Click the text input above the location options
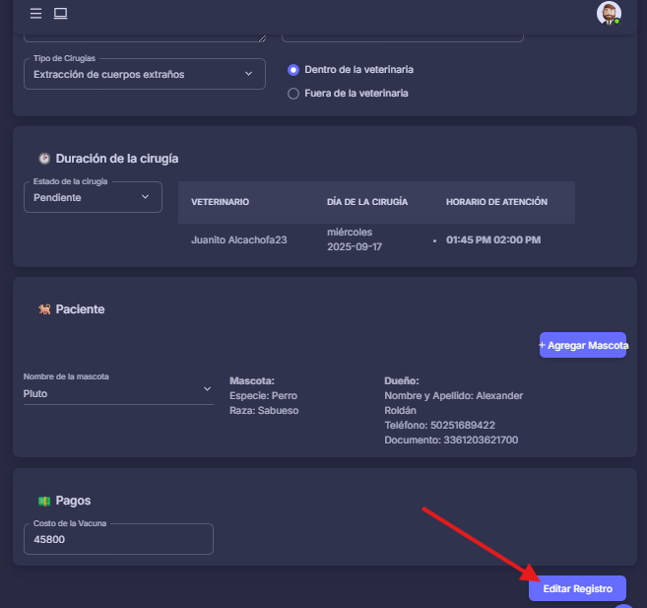 point(402,33)
